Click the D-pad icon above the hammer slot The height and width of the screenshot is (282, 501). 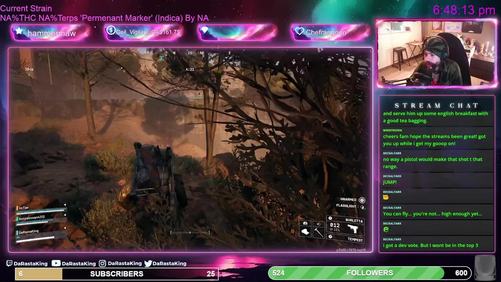[x=319, y=224]
